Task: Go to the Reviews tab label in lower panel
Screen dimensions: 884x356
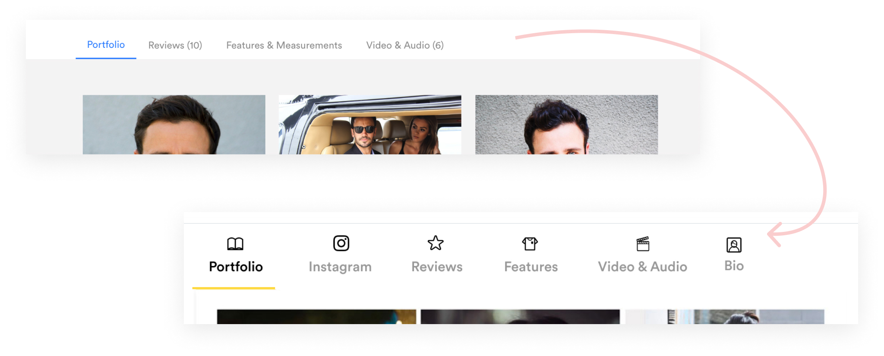Action: 437,267
